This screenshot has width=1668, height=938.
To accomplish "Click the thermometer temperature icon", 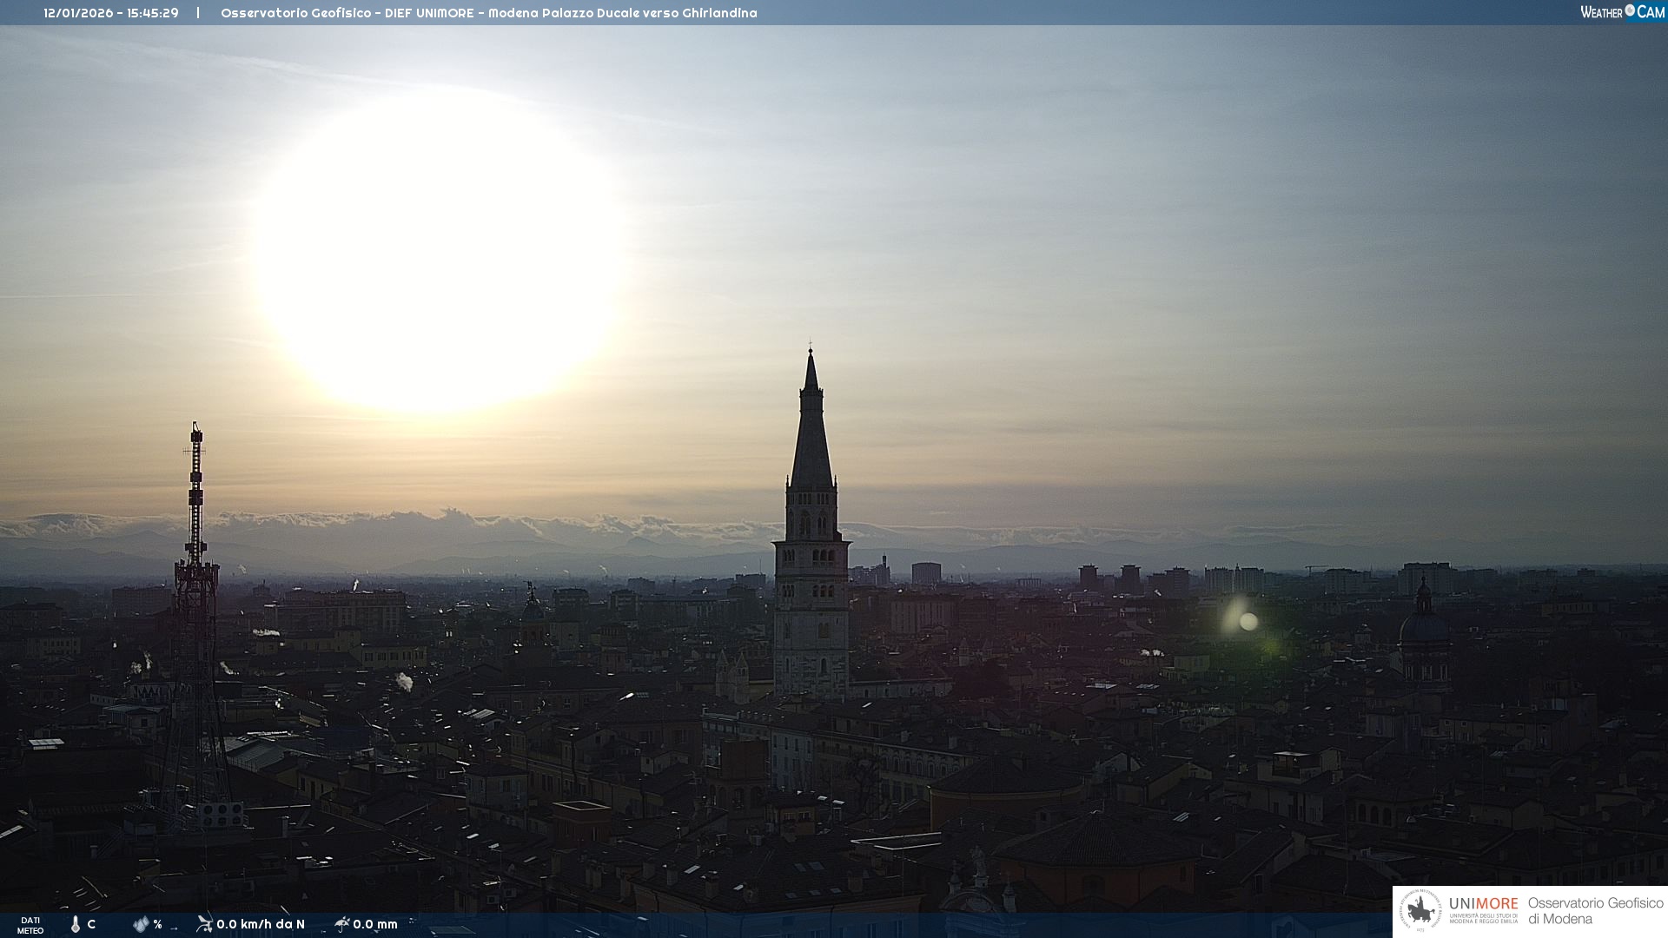I will 76,924.
